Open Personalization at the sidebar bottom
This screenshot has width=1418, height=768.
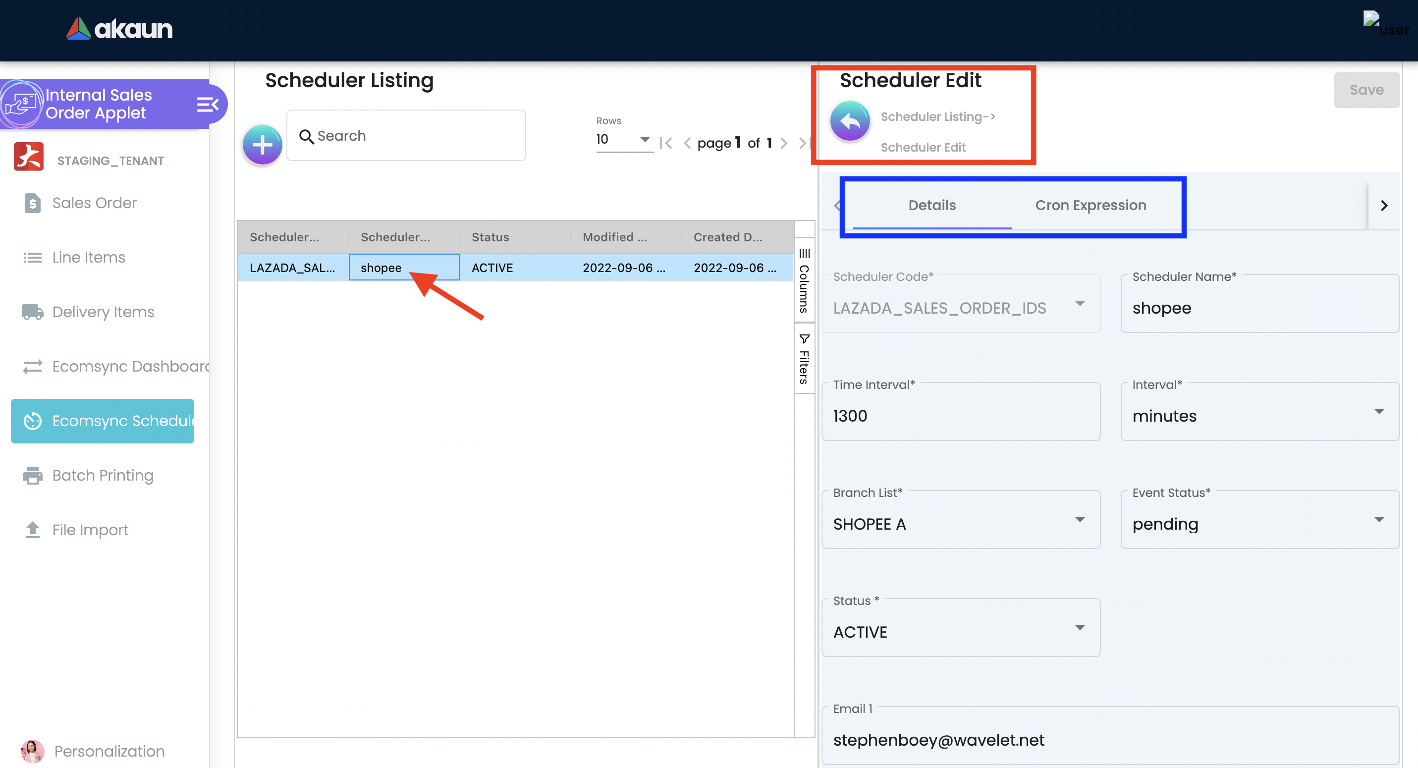point(109,751)
